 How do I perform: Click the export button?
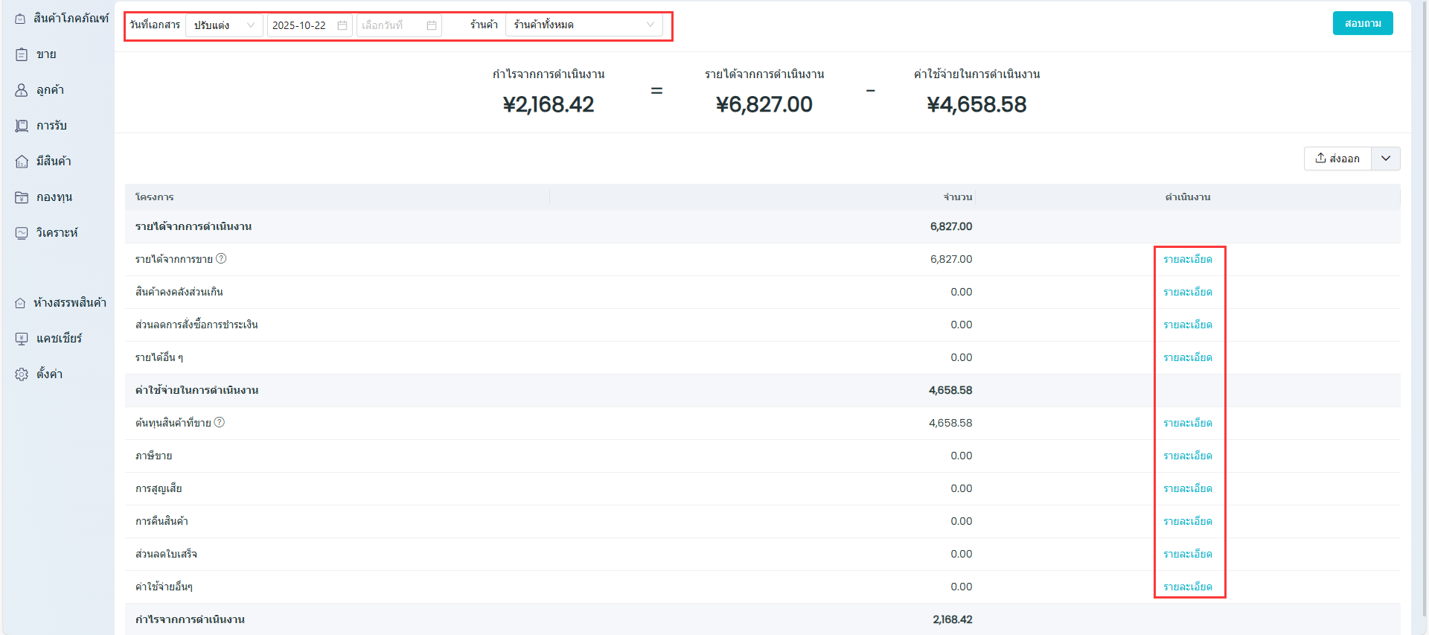1337,159
